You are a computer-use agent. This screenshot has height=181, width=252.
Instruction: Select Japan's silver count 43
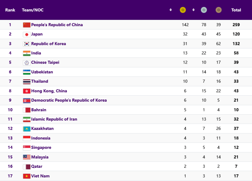(204, 34)
